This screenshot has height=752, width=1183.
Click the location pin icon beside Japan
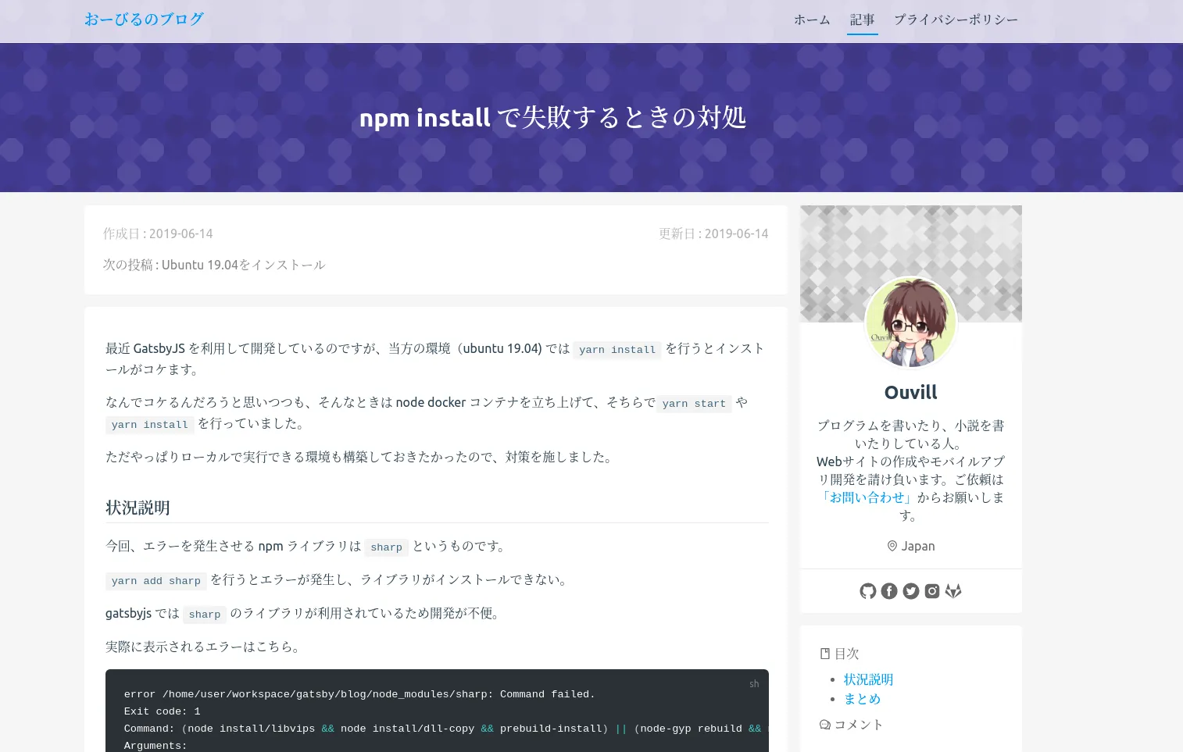pyautogui.click(x=892, y=546)
